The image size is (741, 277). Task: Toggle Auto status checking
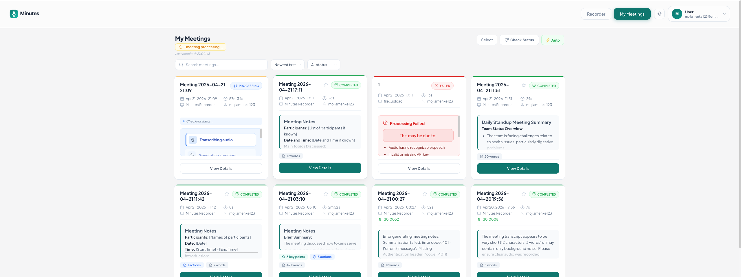pos(553,40)
